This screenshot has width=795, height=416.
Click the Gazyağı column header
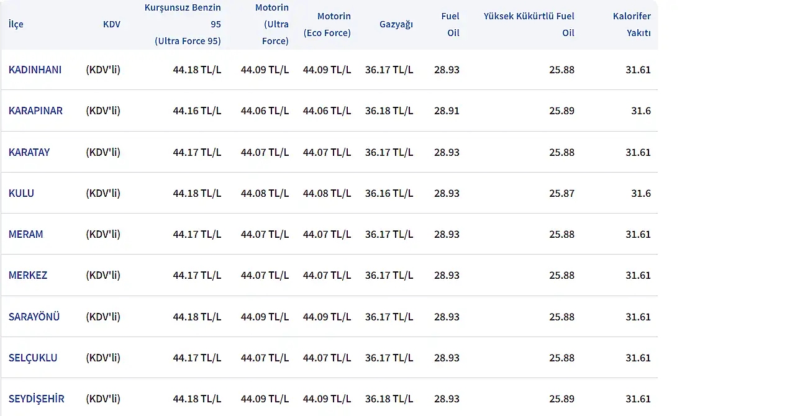click(x=396, y=24)
